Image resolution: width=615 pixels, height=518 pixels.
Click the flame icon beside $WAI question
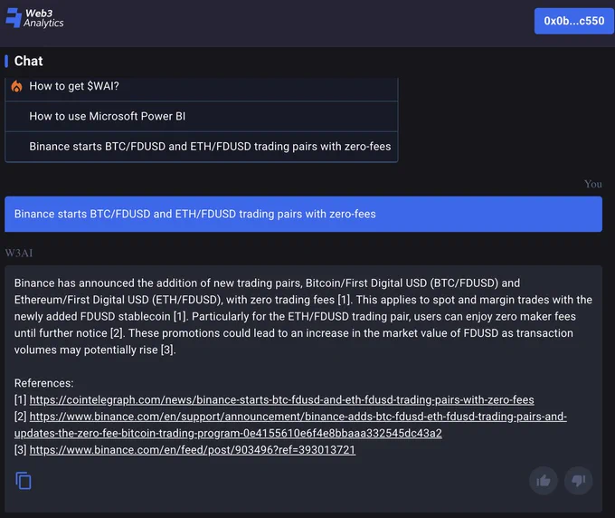point(16,86)
